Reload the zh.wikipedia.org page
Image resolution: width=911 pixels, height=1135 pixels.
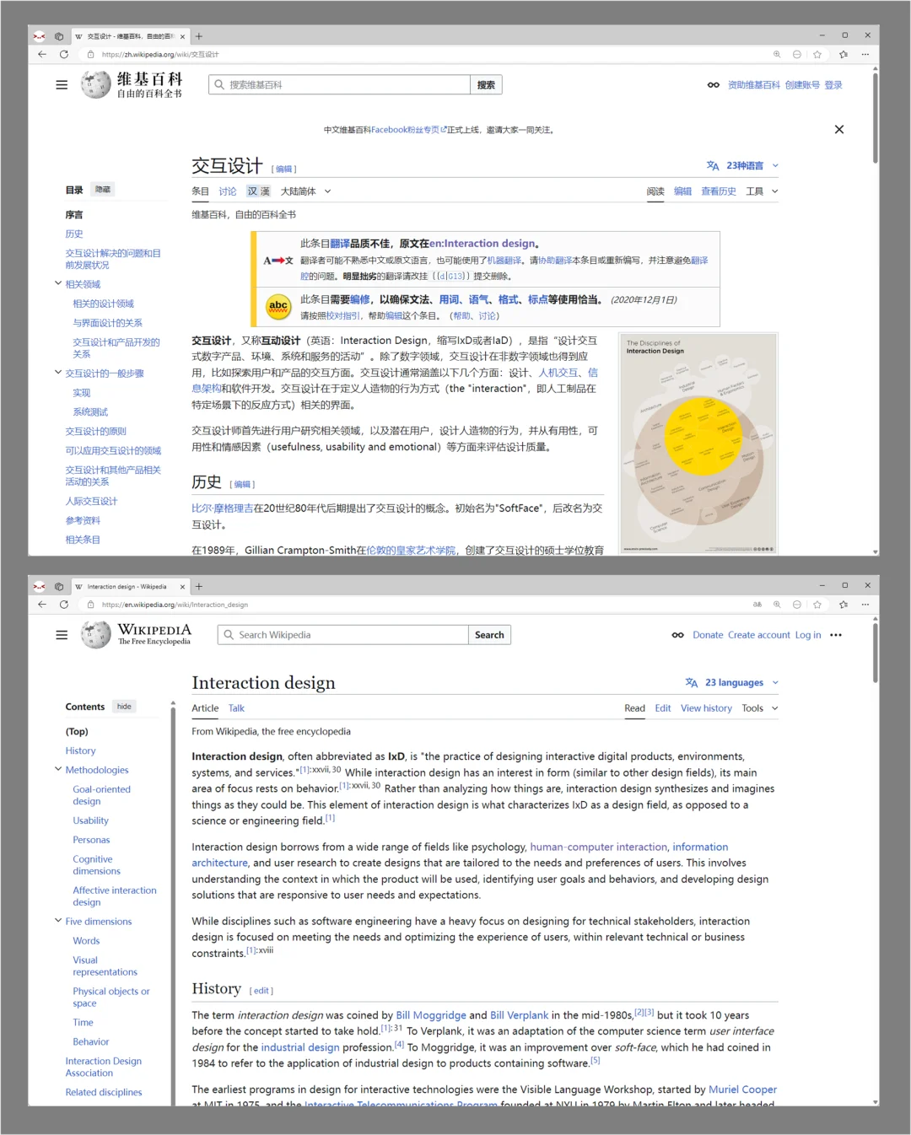(x=64, y=54)
